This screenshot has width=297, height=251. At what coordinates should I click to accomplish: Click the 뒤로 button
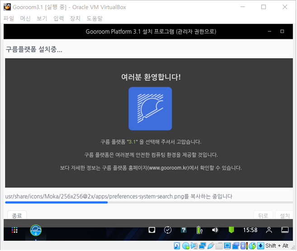coord(263,216)
